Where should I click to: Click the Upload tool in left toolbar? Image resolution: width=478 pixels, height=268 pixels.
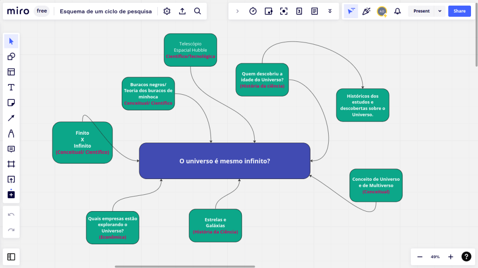click(x=11, y=179)
